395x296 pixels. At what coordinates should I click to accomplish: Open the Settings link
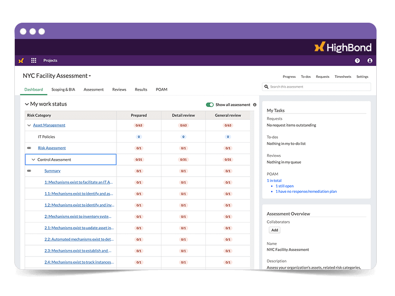point(362,76)
